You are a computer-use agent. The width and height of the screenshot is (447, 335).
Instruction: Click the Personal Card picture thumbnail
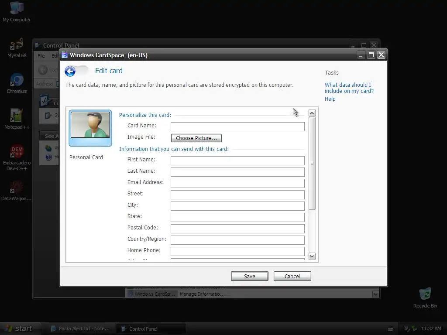click(90, 128)
